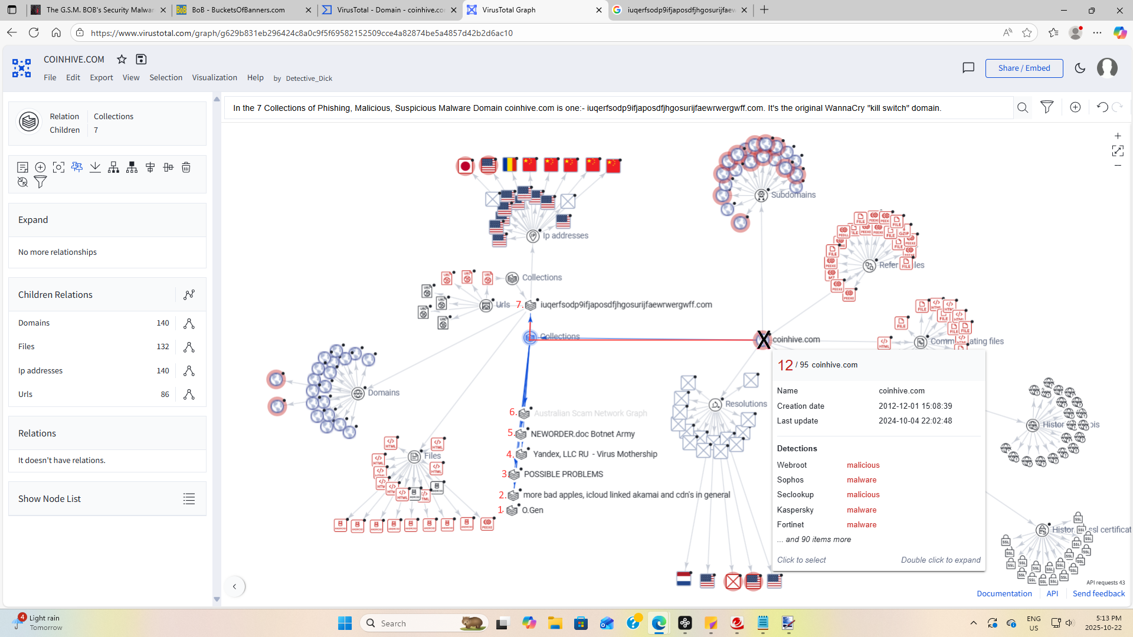Open the Visualization menu

pyautogui.click(x=215, y=77)
